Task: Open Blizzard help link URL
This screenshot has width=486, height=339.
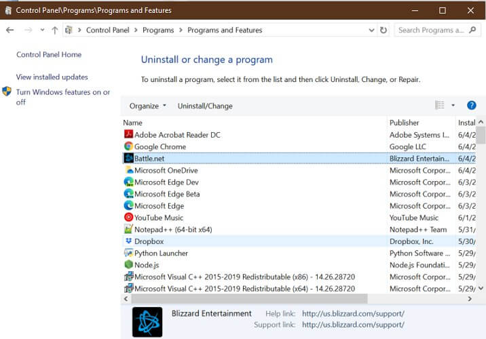Action: point(353,314)
